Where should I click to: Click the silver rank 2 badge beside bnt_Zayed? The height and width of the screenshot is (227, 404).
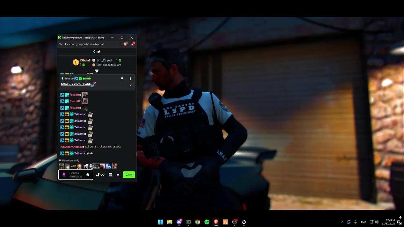pos(94,60)
